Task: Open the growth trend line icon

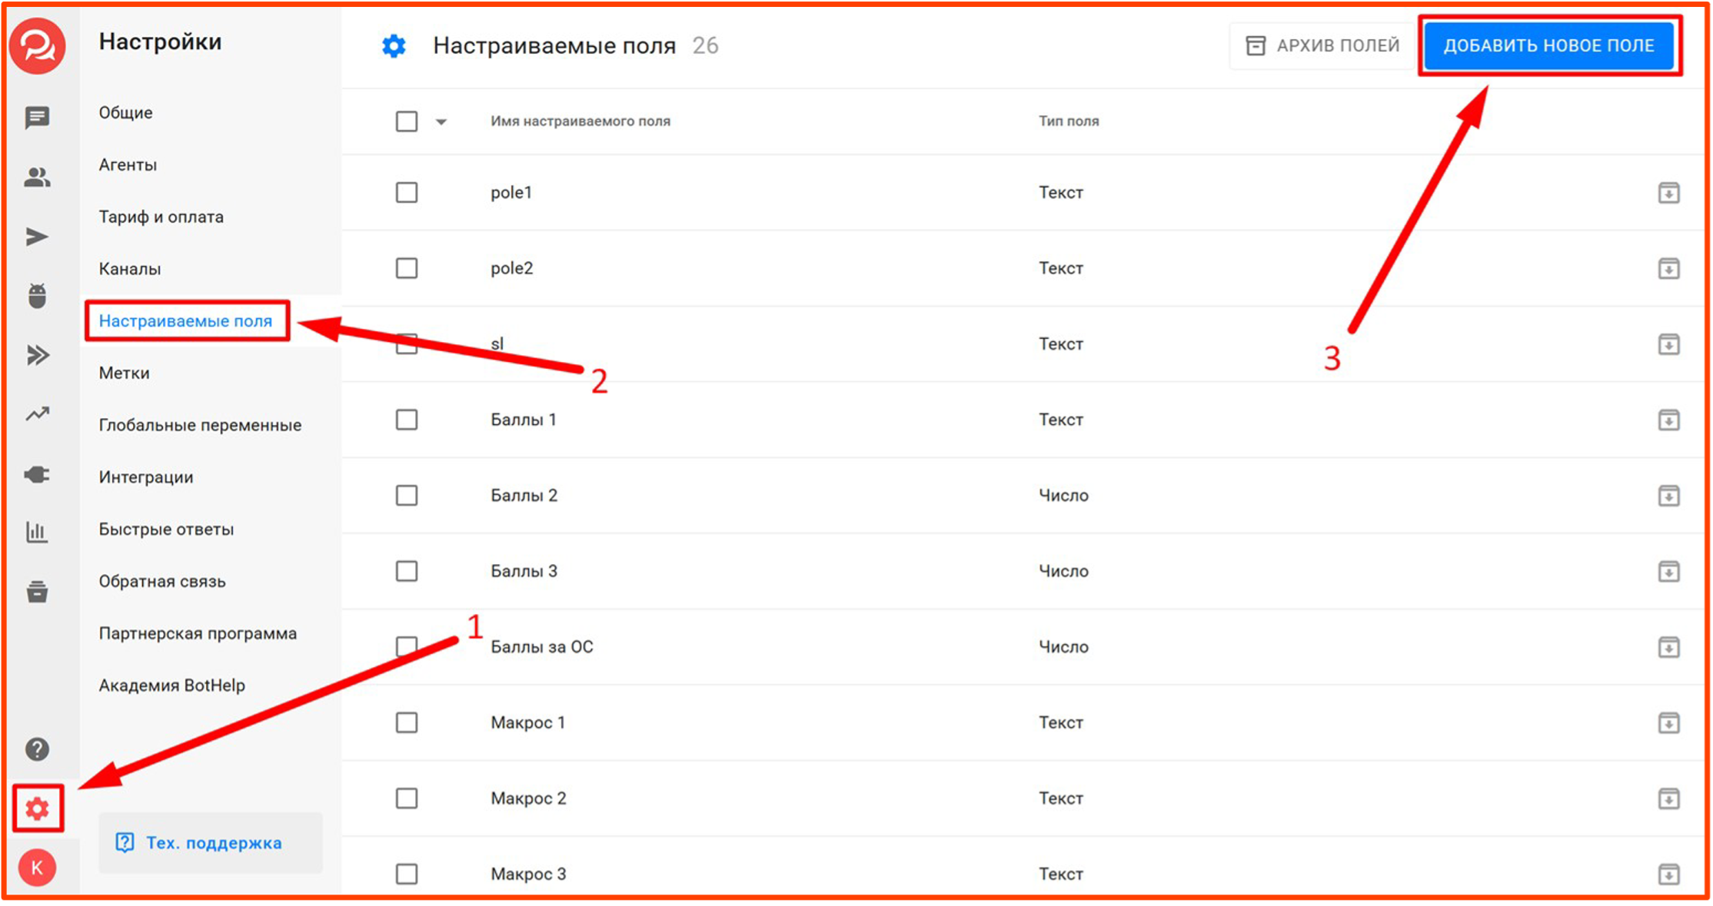Action: point(37,414)
